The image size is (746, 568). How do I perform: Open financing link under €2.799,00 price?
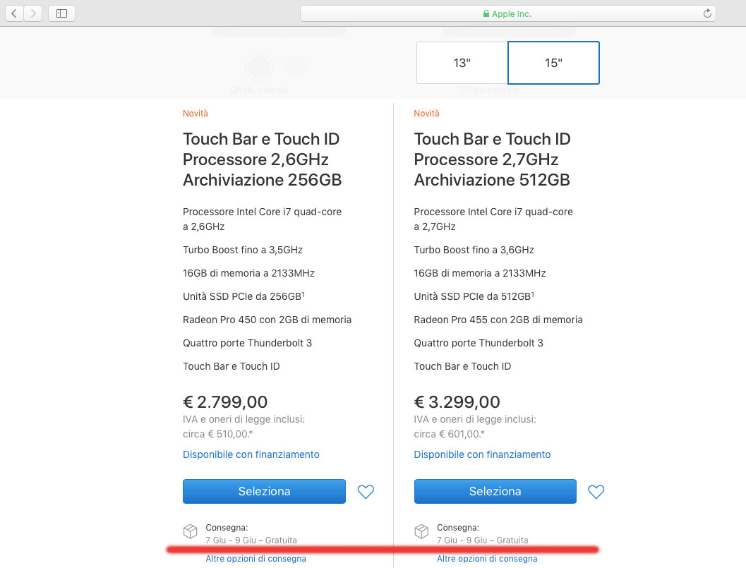pos(251,454)
